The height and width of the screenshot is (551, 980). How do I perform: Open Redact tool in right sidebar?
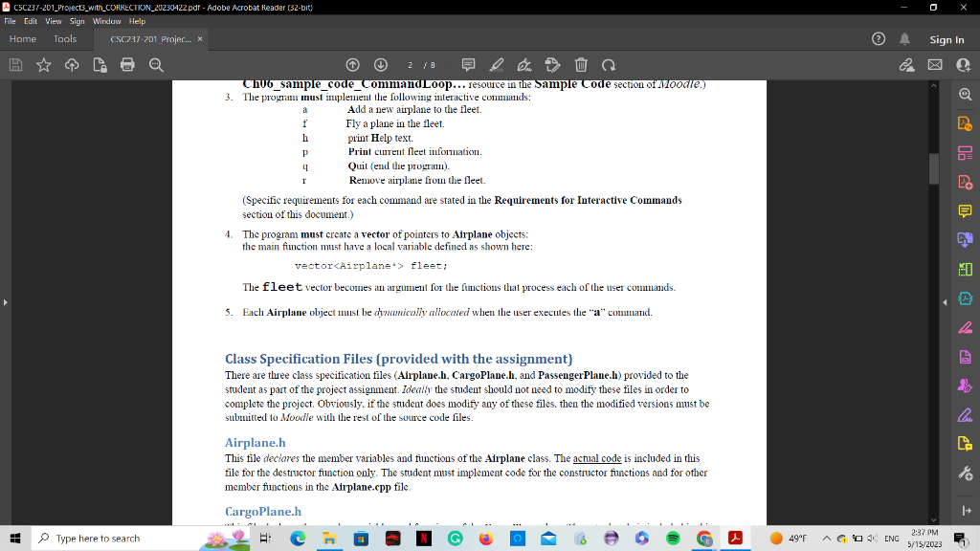[965, 327]
